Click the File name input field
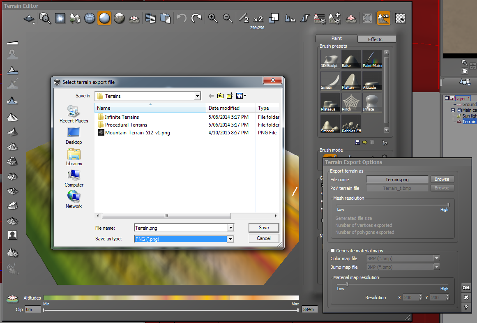This screenshot has width=477, height=323. [x=181, y=228]
